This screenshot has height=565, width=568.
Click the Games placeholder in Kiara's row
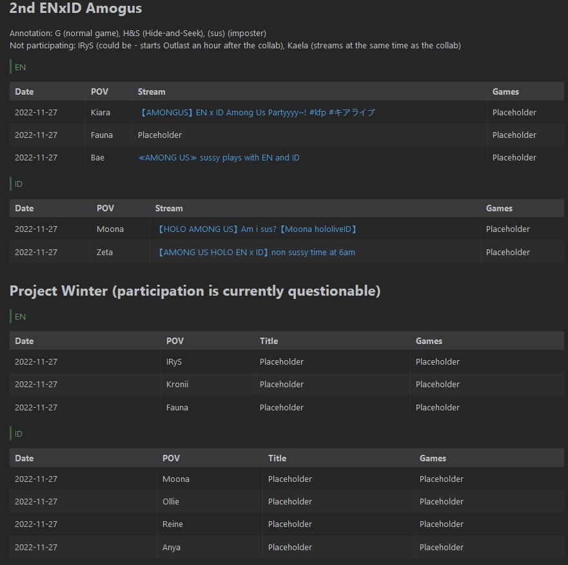tap(514, 112)
